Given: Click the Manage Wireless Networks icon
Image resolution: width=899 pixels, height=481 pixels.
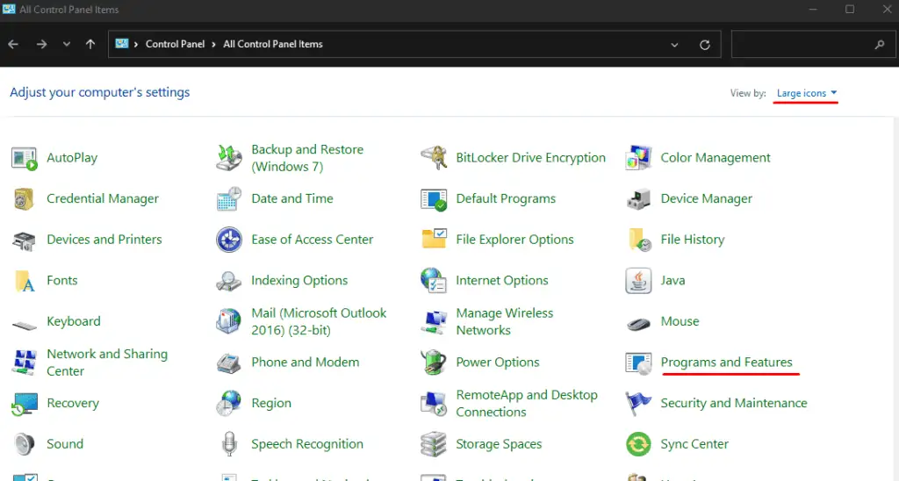Looking at the screenshot, I should [x=434, y=321].
